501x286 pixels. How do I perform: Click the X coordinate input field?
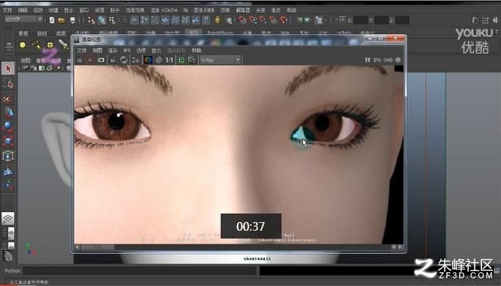click(361, 20)
